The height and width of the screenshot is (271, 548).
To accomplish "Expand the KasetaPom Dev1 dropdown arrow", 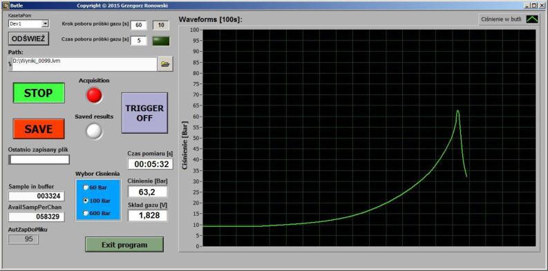I will pyautogui.click(x=45, y=23).
